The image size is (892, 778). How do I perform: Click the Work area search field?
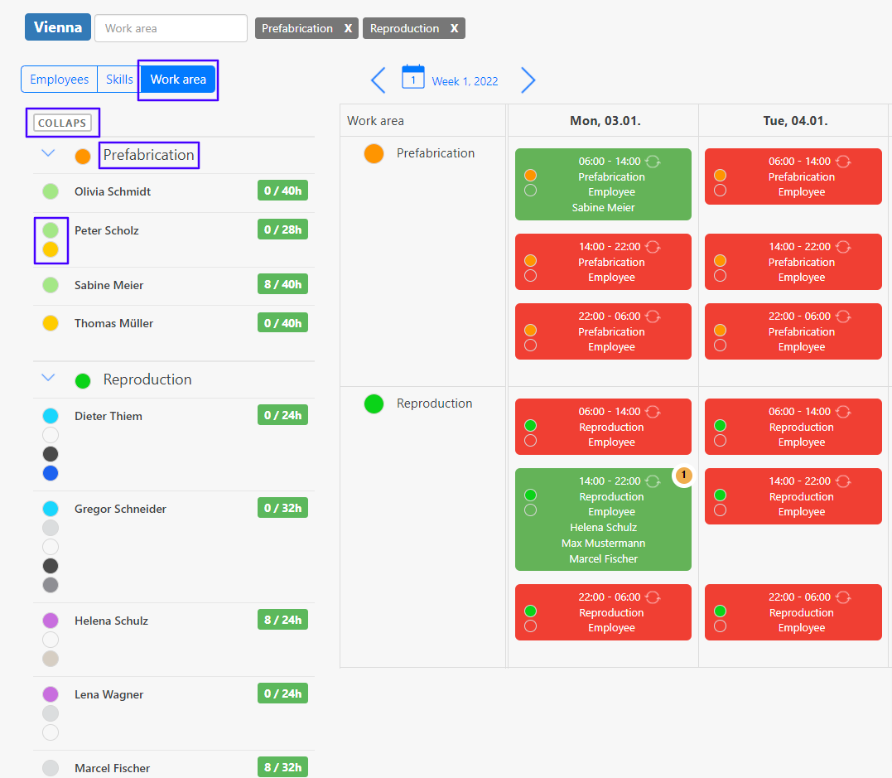tap(171, 28)
